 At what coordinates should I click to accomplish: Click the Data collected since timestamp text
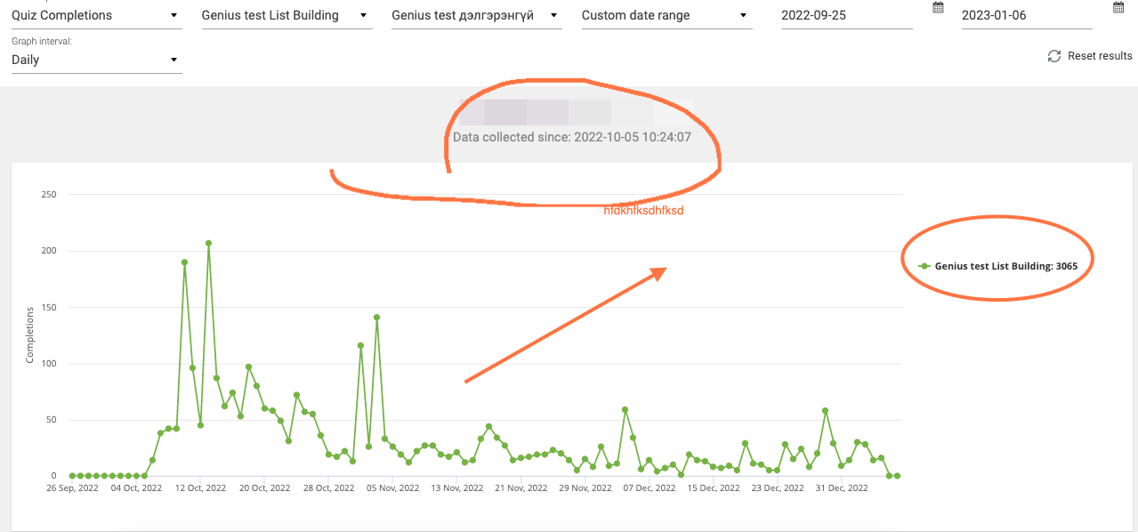coord(572,137)
